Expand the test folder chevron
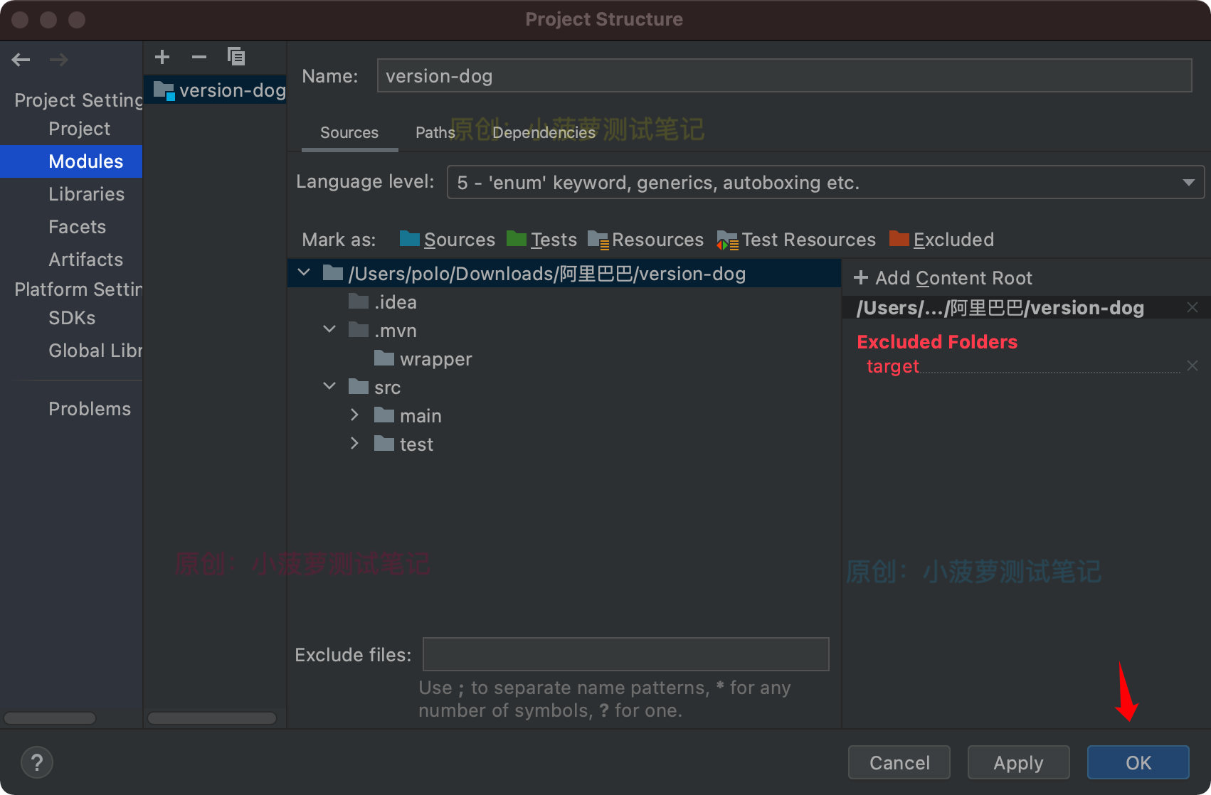The image size is (1211, 795). click(x=354, y=443)
